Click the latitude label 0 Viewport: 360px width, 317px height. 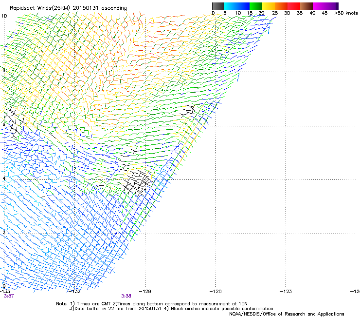point(4,286)
